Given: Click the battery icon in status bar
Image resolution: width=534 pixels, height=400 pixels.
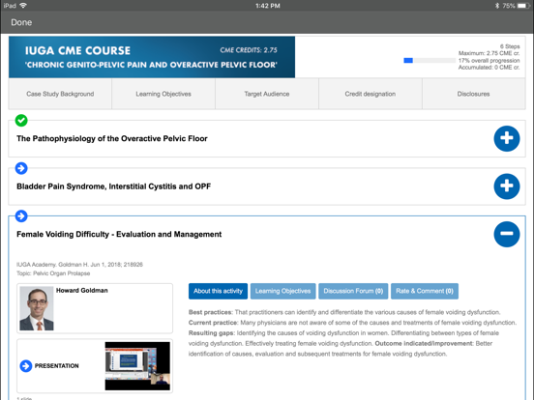Looking at the screenshot, I should (523, 6).
